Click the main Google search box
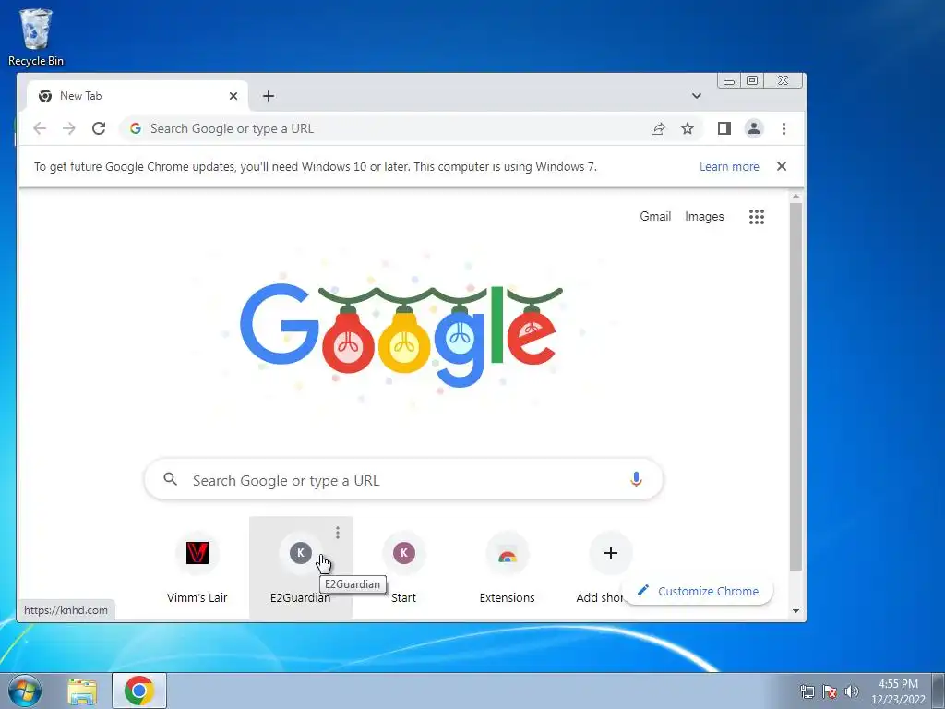The image size is (945, 709). pyautogui.click(x=403, y=480)
